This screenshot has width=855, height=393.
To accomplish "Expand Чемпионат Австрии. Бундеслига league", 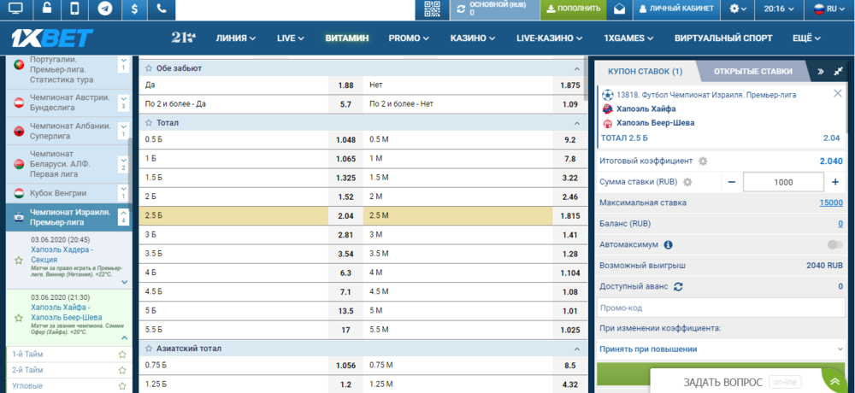I will [x=123, y=102].
